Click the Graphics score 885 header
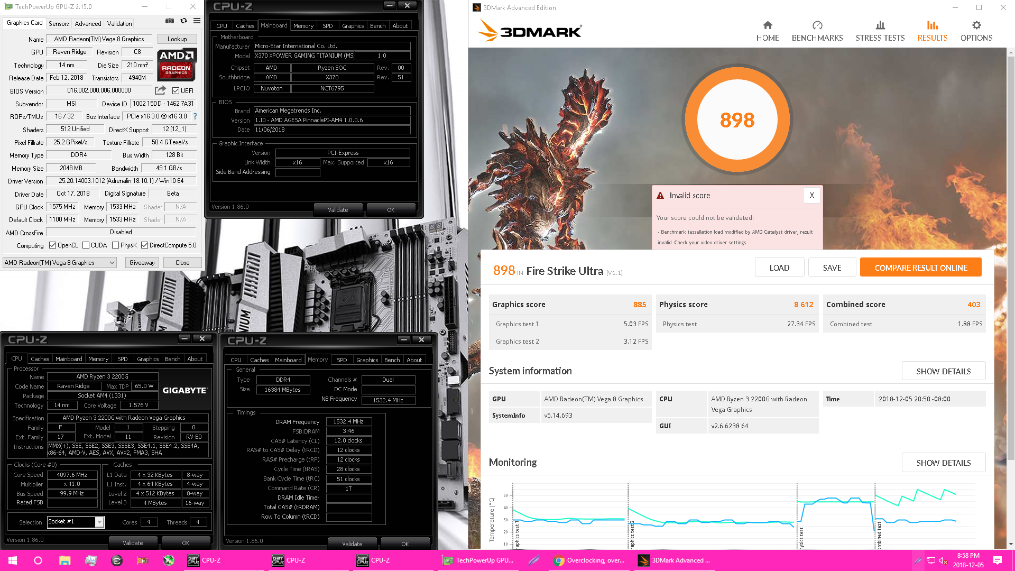1015x571 pixels. [x=569, y=305]
